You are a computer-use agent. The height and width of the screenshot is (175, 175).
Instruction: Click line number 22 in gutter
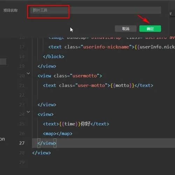point(22,95)
